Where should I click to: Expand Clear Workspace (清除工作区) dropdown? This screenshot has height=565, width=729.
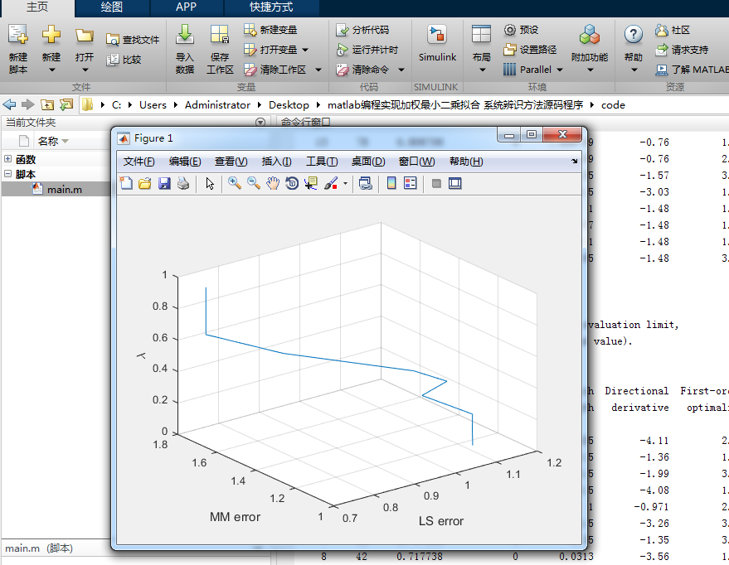pos(318,70)
